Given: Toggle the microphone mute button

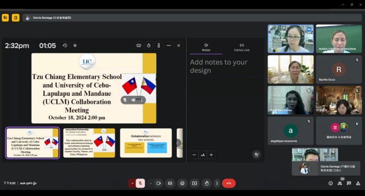Looking at the screenshot, I should pyautogui.click(x=141, y=183).
